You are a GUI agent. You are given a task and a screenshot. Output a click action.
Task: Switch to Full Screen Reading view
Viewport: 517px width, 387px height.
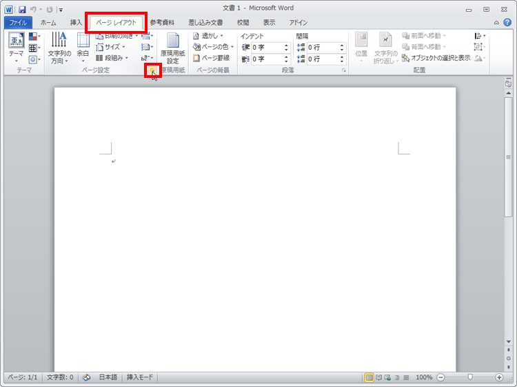pos(379,377)
